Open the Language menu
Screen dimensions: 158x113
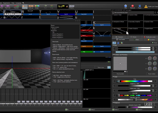pos(18,3)
